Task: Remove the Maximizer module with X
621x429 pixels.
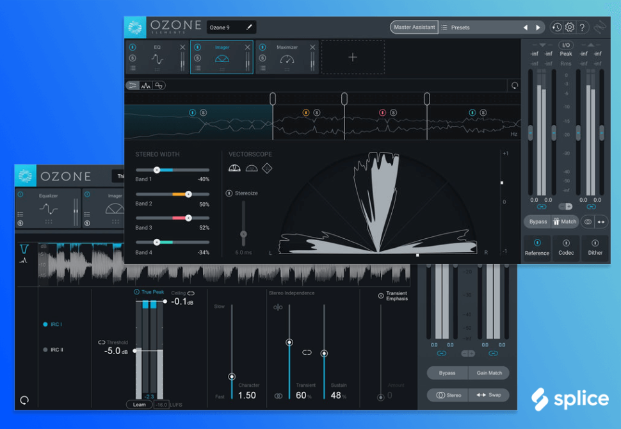Action: [x=312, y=47]
